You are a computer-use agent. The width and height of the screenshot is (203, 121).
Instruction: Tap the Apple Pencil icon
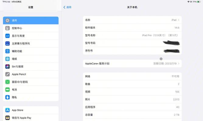[8, 74]
